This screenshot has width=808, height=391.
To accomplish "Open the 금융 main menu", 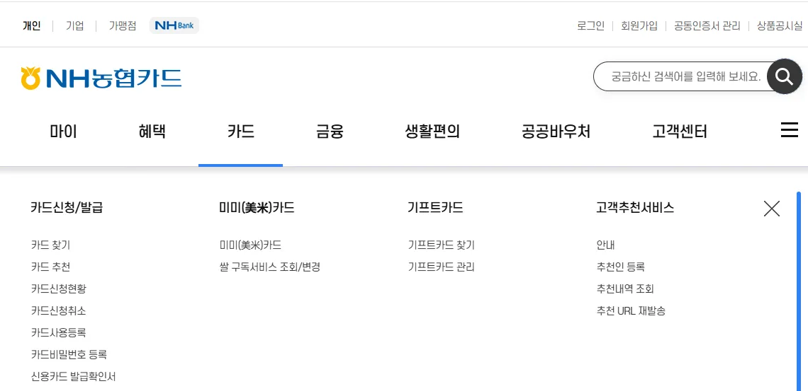I will tap(330, 132).
